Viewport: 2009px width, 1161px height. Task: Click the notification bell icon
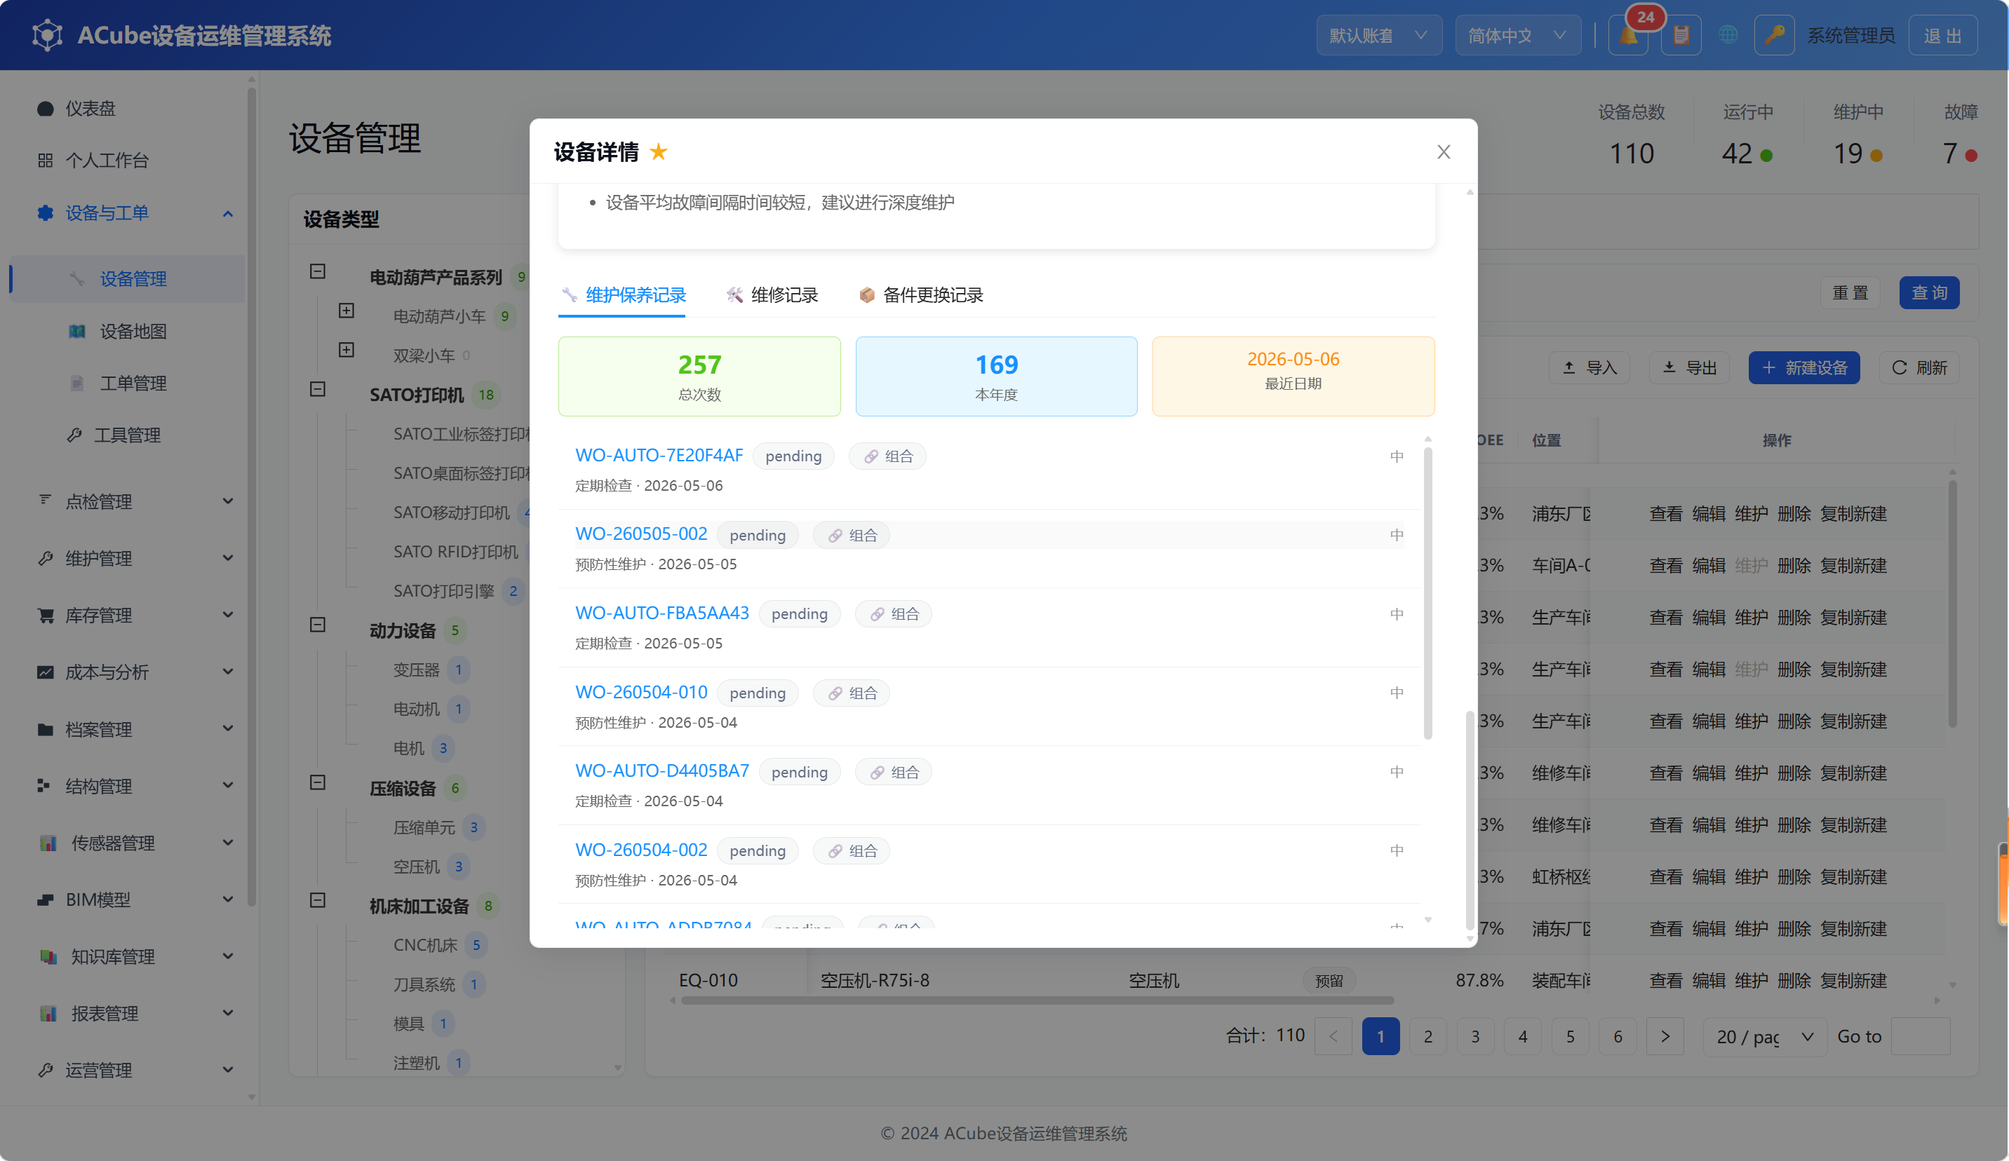coord(1628,36)
